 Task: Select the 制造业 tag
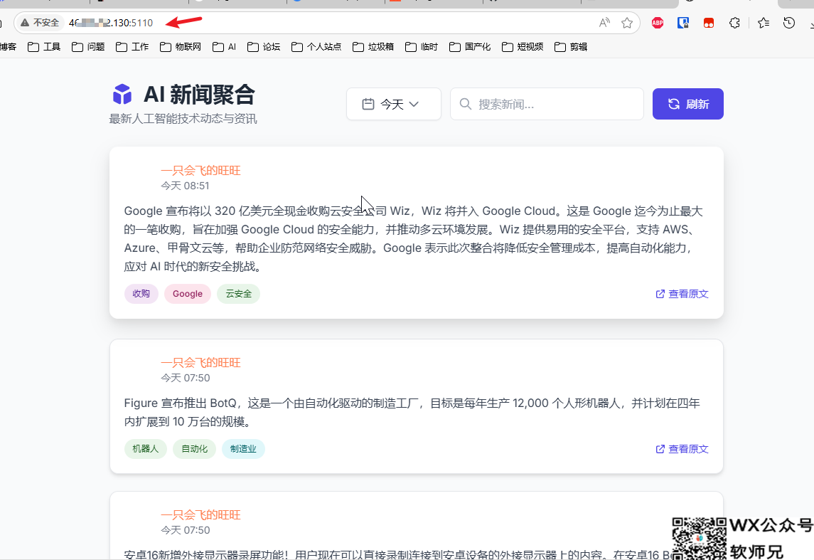(x=243, y=449)
